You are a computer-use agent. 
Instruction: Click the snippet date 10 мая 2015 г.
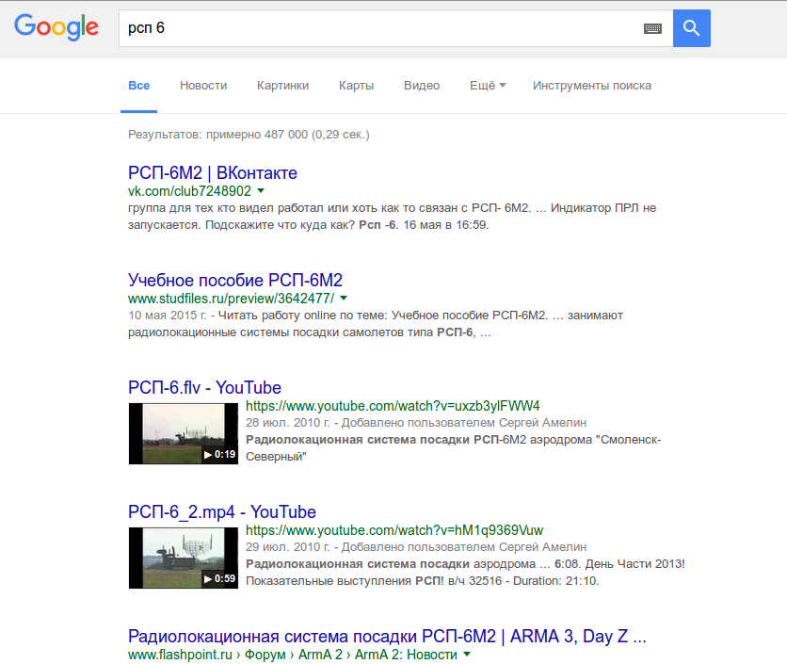(168, 316)
